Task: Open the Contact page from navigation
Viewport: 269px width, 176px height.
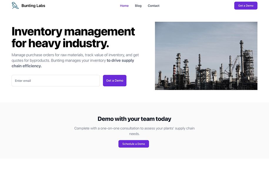Action: pos(153,6)
